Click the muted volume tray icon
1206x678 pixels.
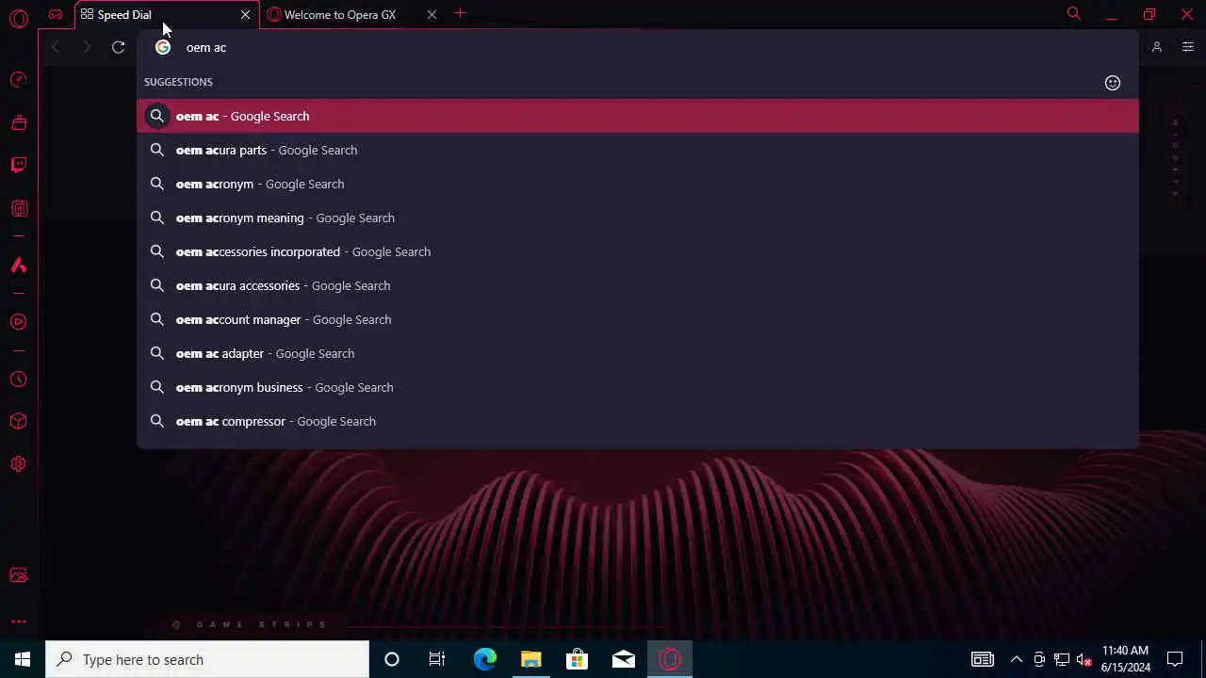(x=1084, y=659)
